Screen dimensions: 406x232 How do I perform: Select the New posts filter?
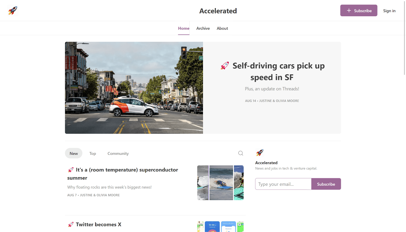click(73, 153)
